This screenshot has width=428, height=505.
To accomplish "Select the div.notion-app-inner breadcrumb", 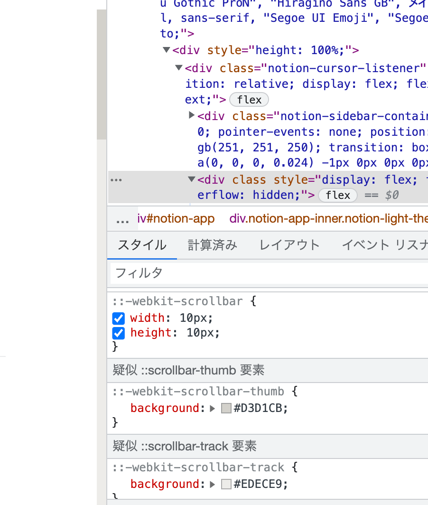I will [328, 219].
